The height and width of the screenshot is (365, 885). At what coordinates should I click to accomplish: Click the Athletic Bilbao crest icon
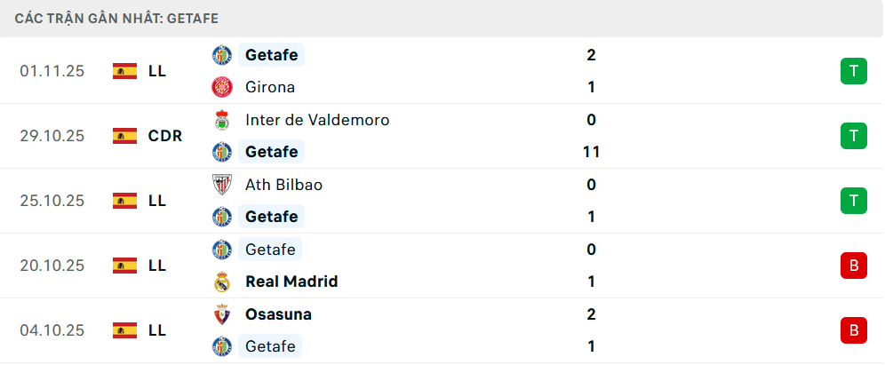221,185
